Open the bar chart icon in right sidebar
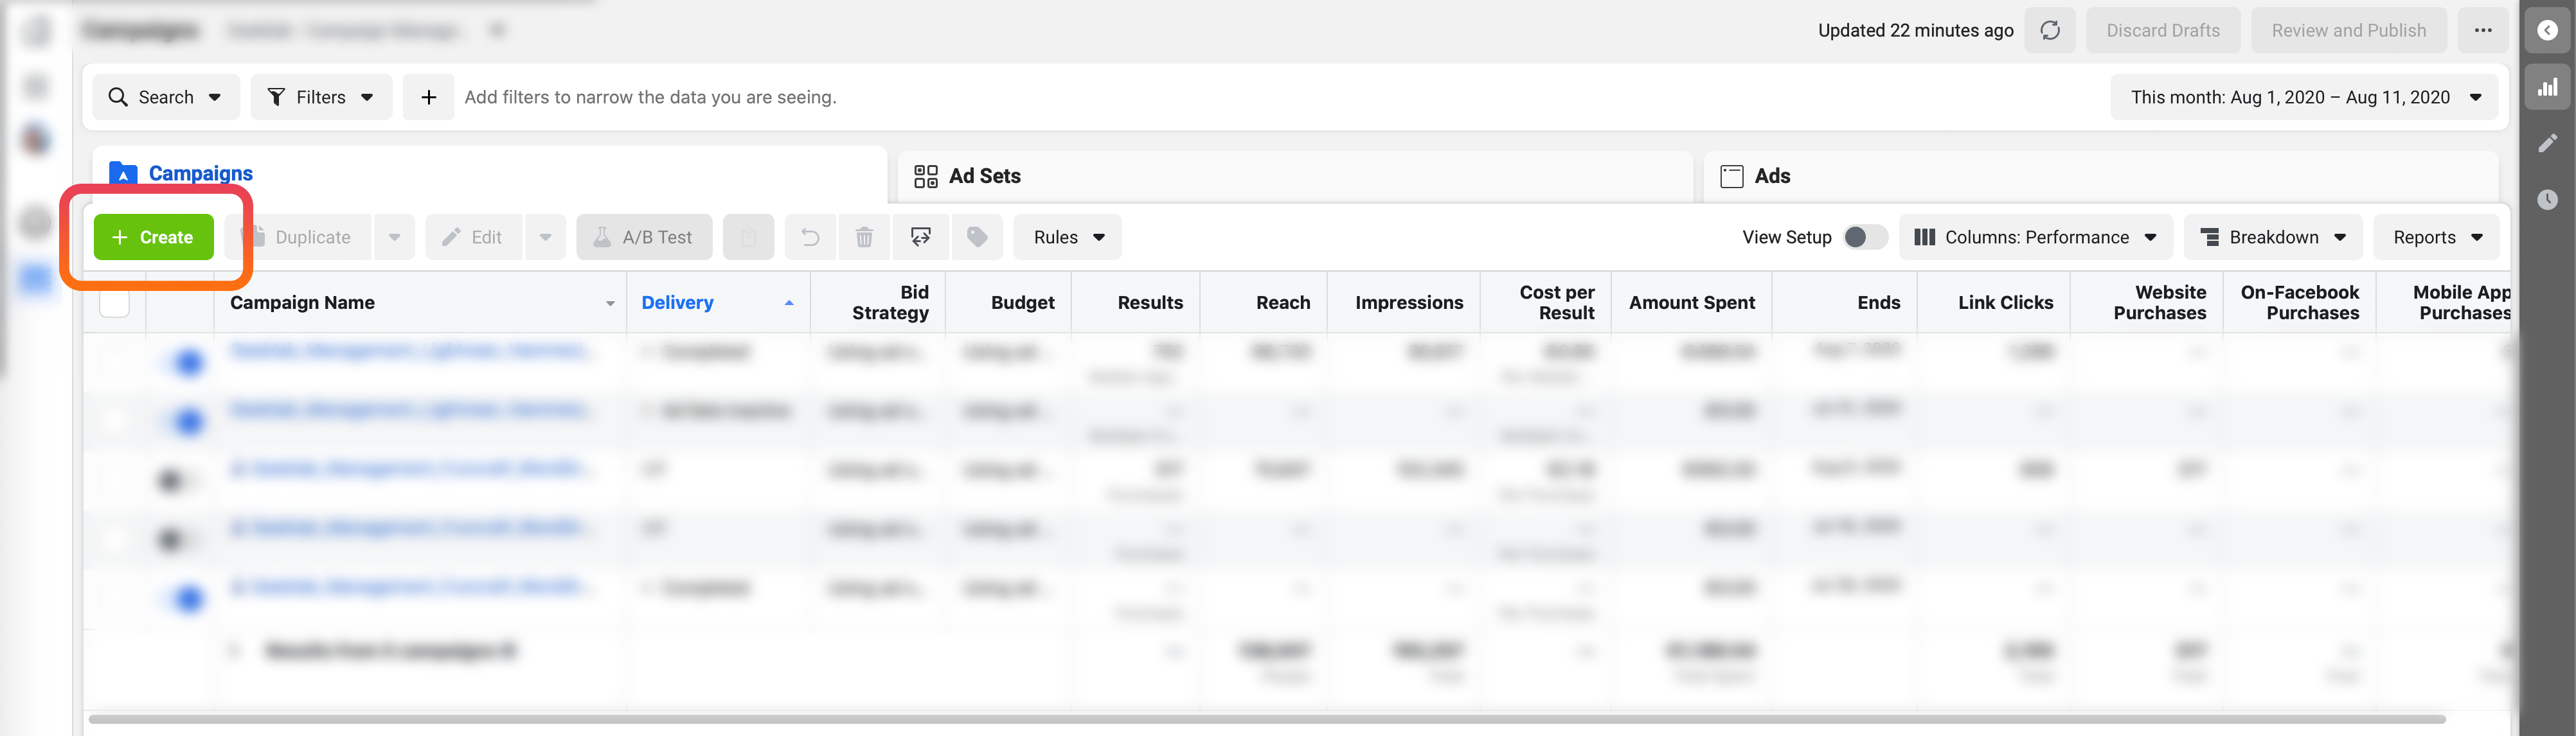 [2547, 88]
